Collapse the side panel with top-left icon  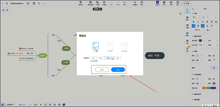tap(193, 9)
